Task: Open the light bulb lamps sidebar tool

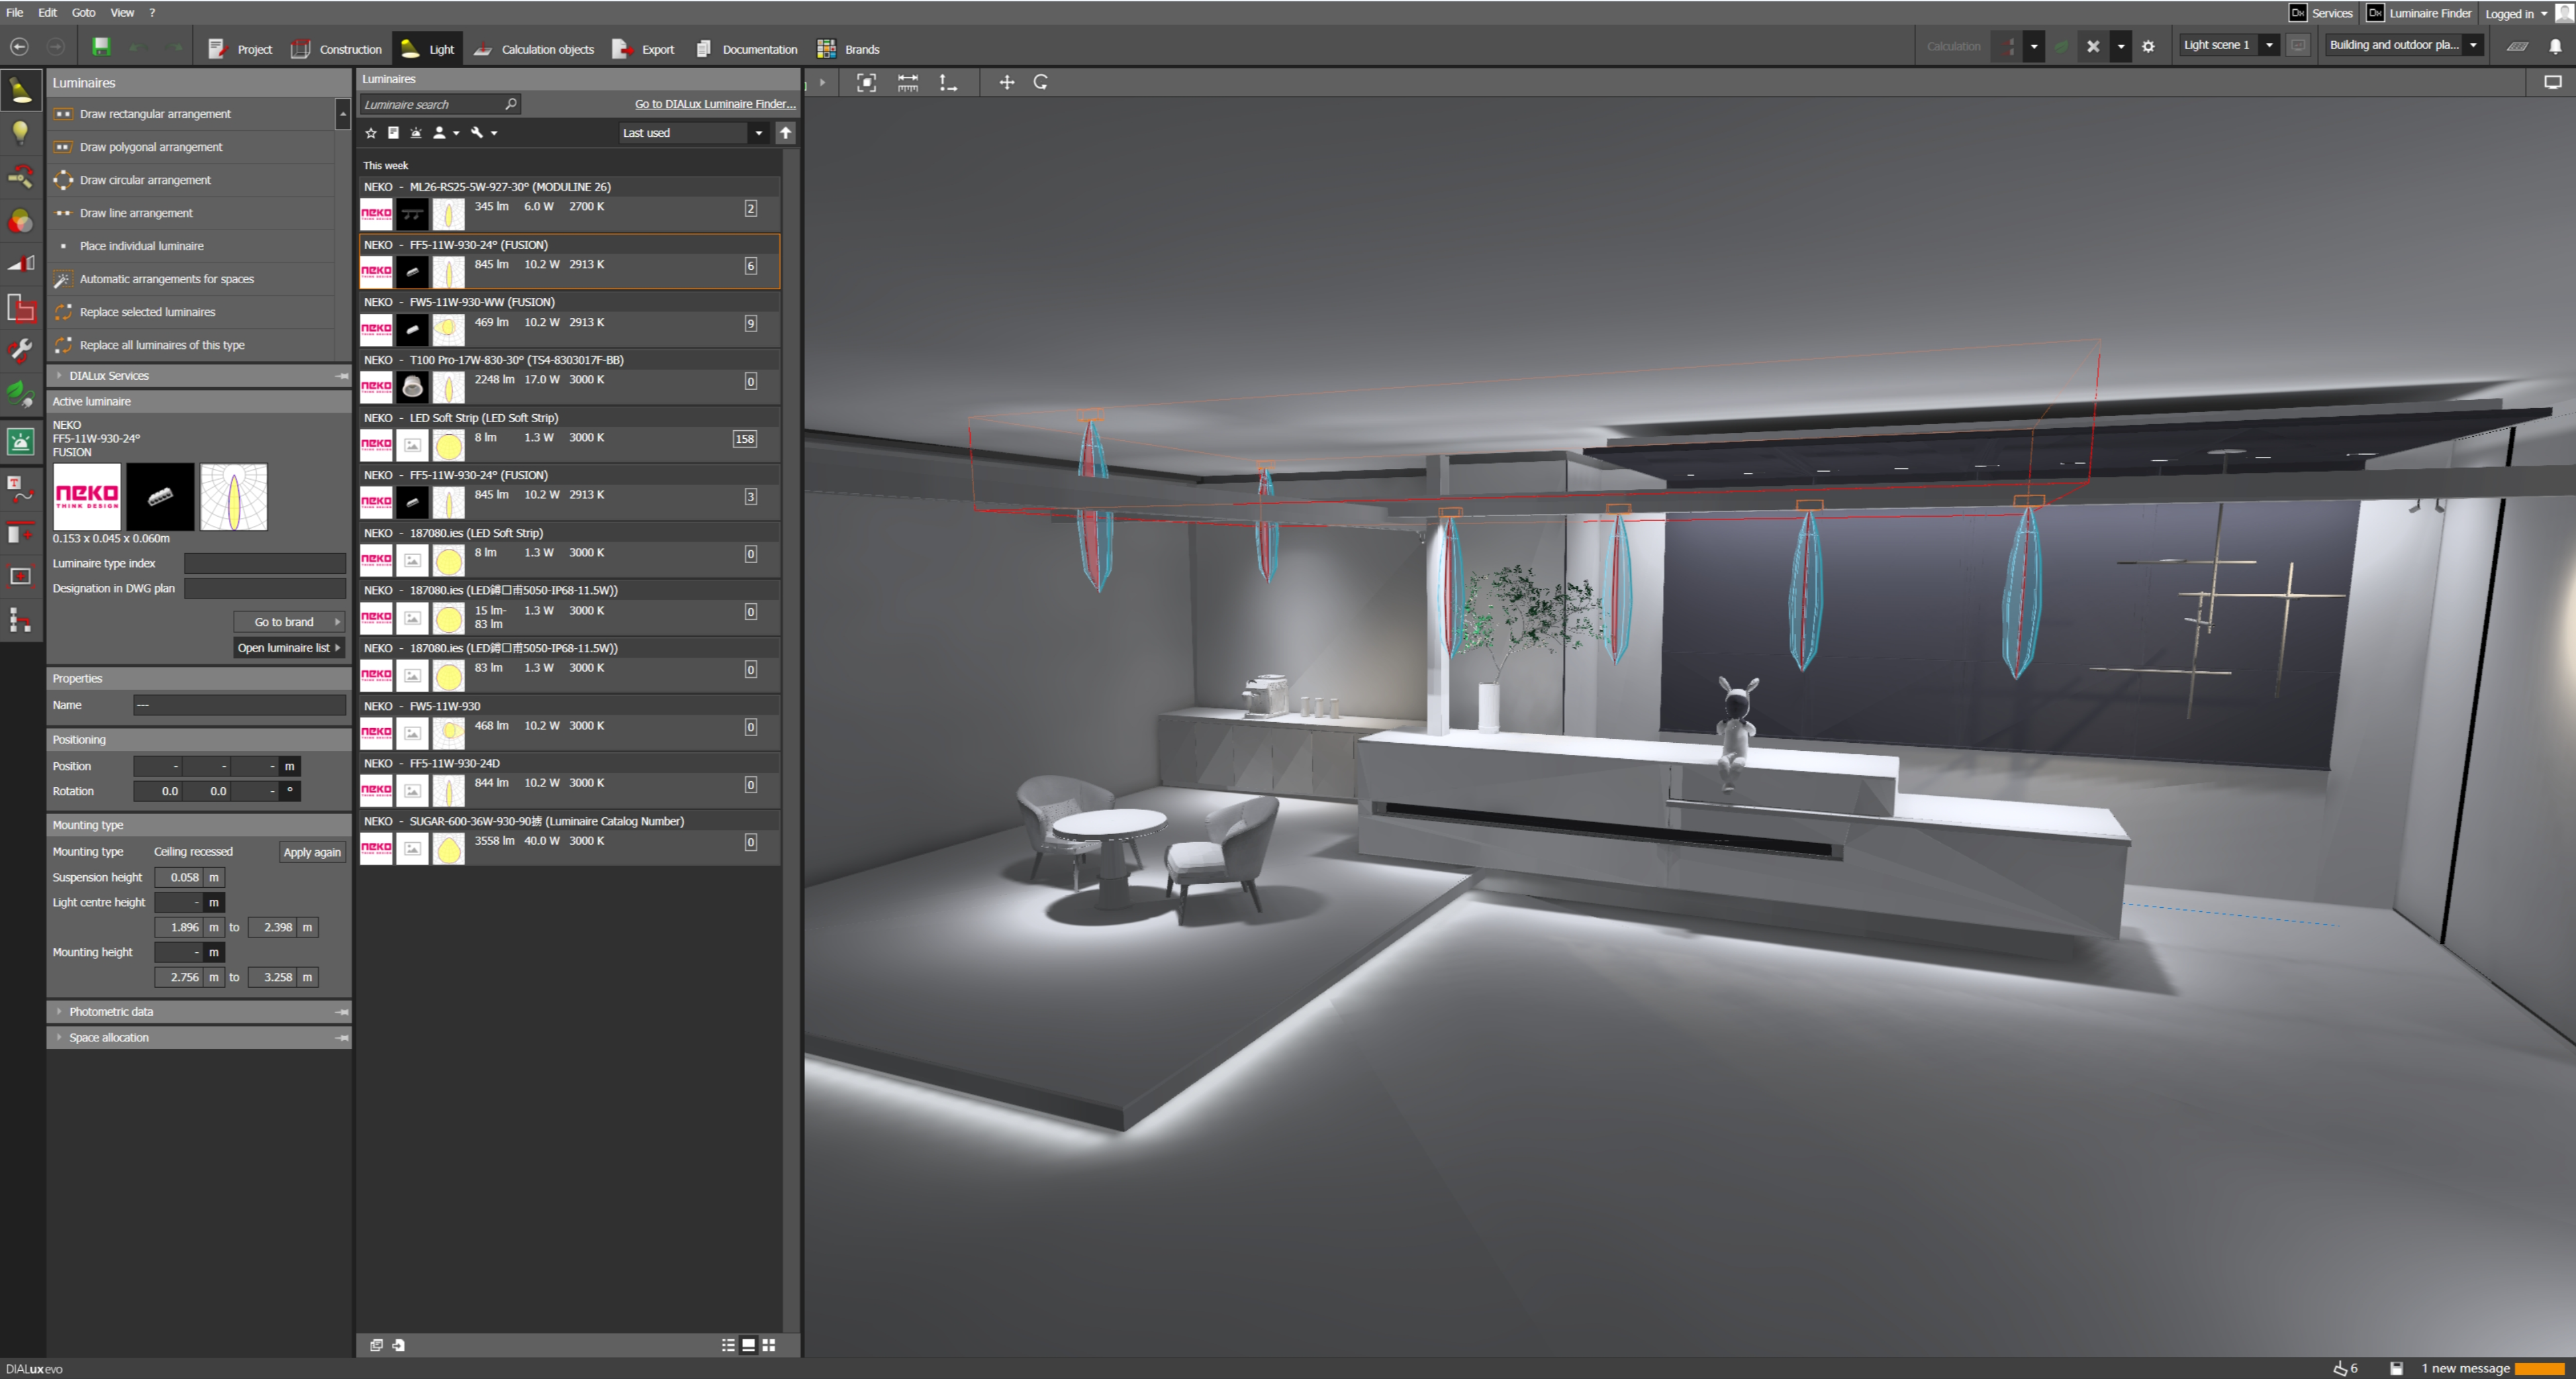Action: (x=20, y=133)
